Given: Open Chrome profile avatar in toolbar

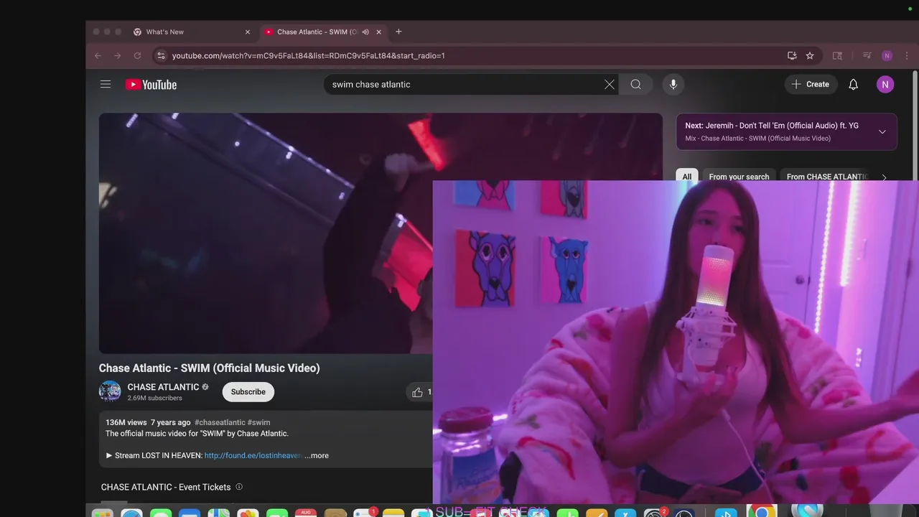Looking at the screenshot, I should [887, 55].
